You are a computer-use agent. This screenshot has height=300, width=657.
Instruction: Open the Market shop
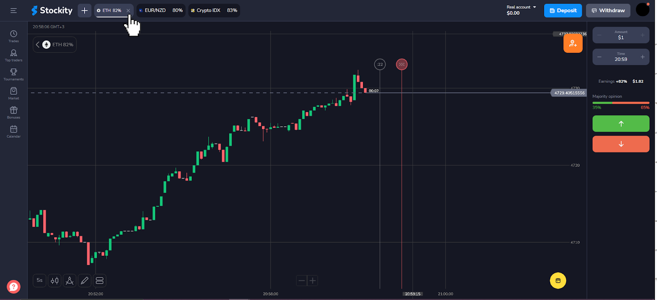(x=14, y=93)
